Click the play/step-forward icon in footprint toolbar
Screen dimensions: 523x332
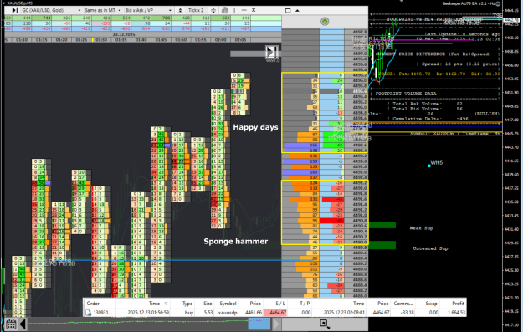click(14, 10)
